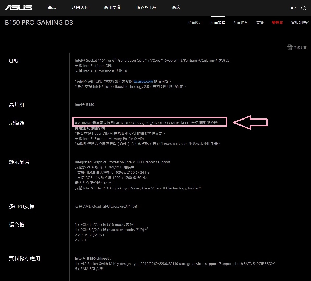Click the printer icon to print page
This screenshot has width=311, height=281.
290,47
